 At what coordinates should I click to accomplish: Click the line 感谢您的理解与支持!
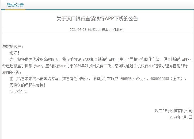[x=28, y=85]
